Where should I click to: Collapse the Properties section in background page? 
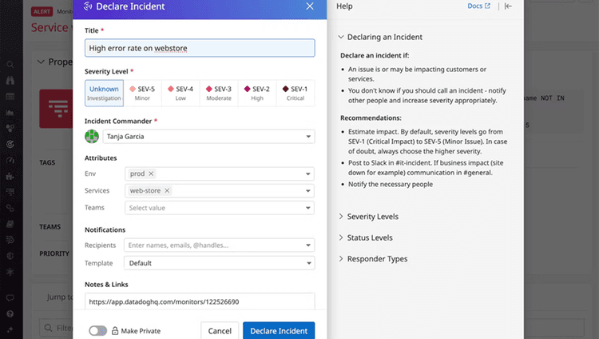(41, 62)
